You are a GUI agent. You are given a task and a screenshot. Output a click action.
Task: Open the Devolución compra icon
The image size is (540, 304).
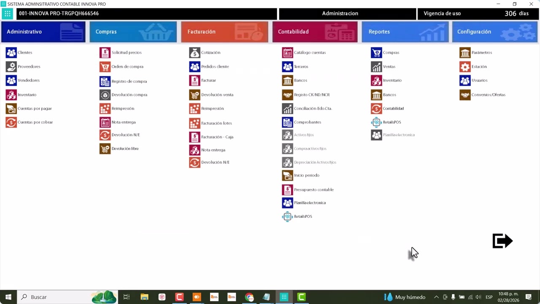click(x=105, y=95)
